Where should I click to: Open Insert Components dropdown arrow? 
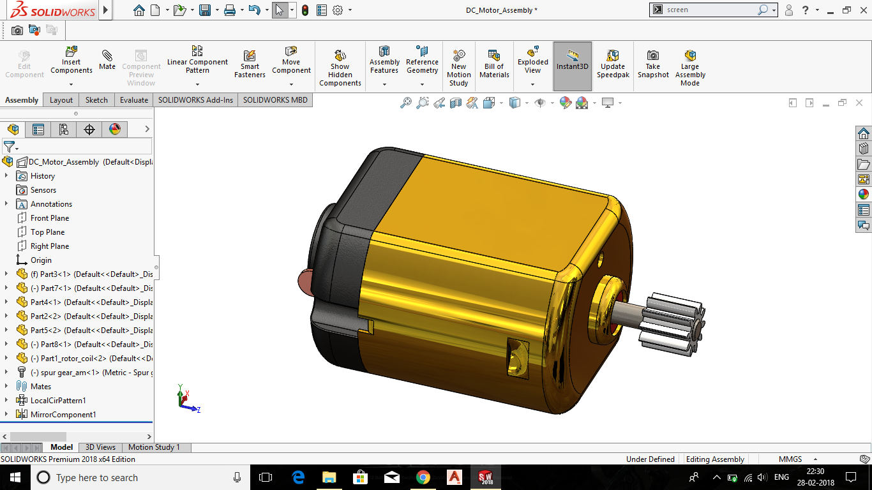click(71, 84)
